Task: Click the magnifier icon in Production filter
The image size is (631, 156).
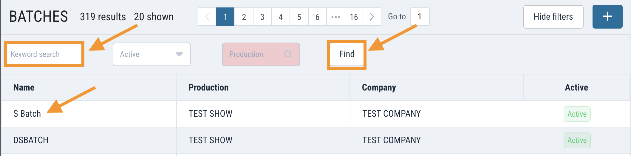Action: [x=288, y=54]
